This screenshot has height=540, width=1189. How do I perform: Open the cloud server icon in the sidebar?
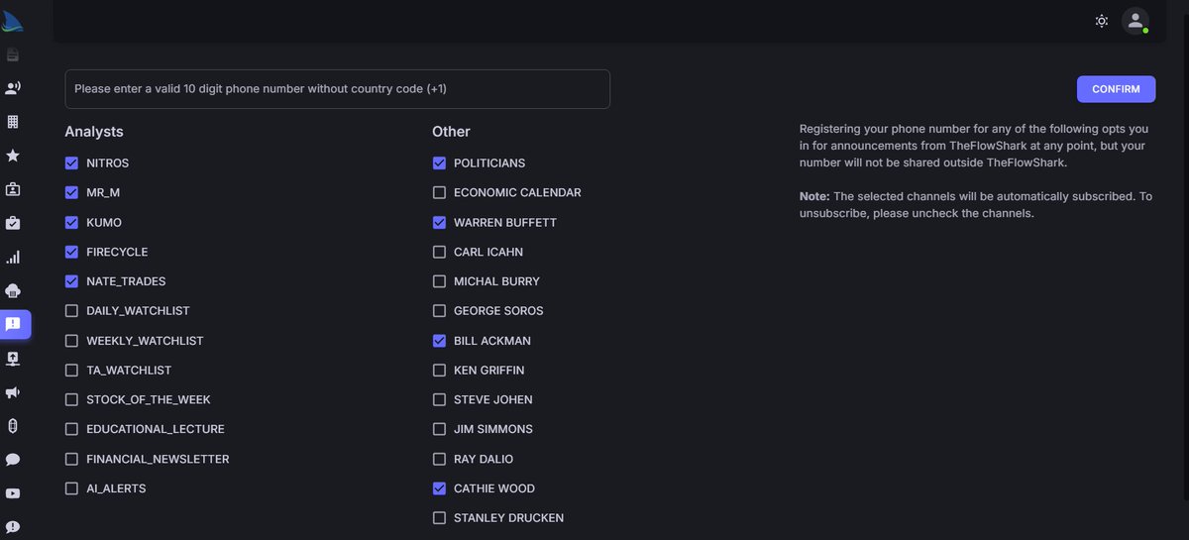tap(13, 290)
